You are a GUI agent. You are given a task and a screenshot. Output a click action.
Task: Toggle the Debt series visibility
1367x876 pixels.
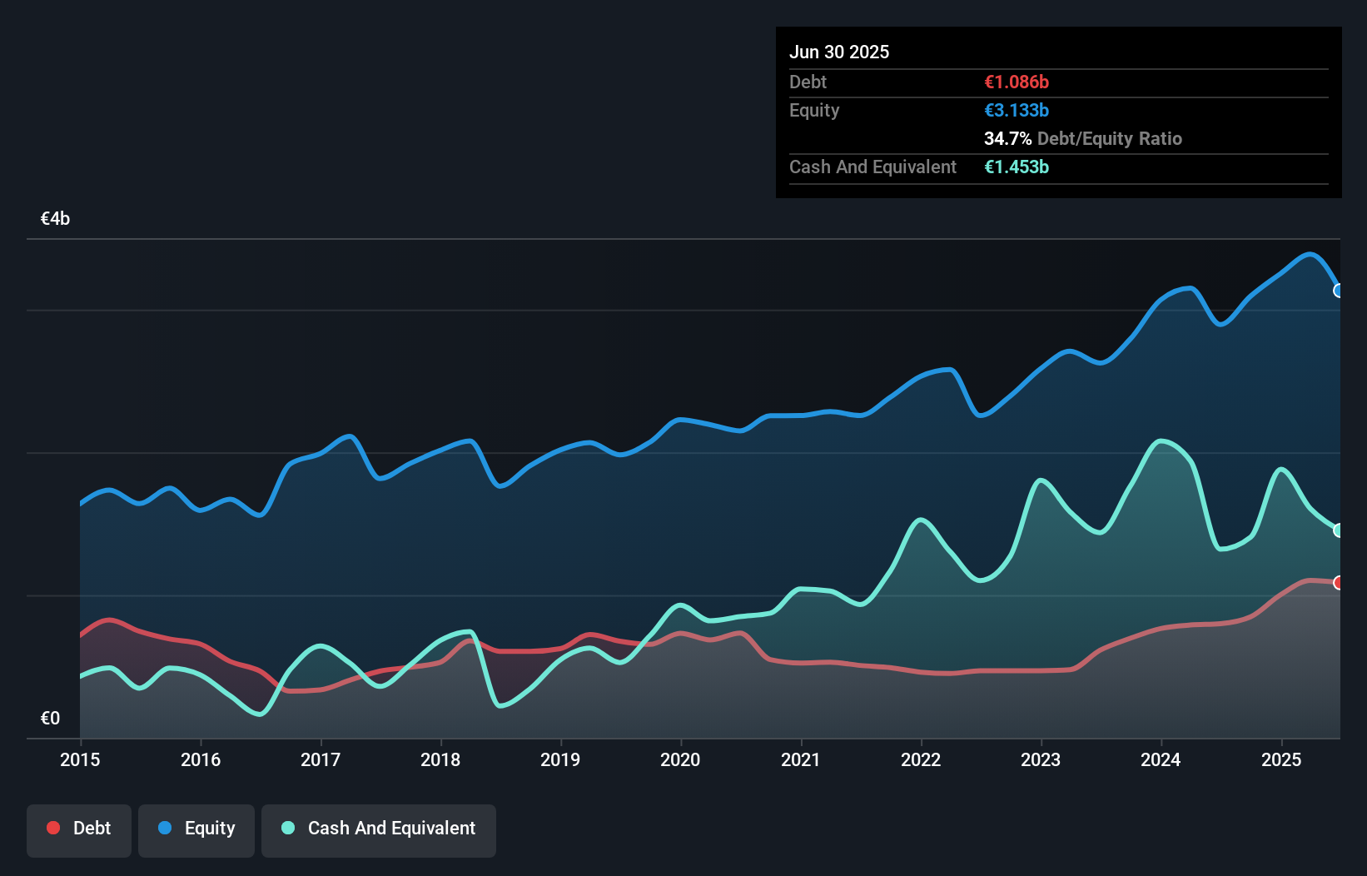tap(79, 829)
